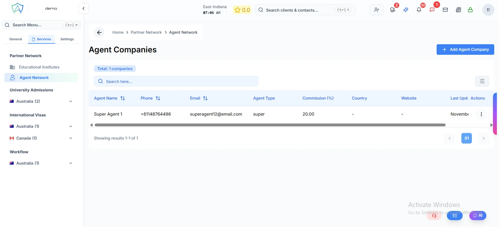499x227 pixels.
Task: Click the green lock icon
Action: point(470,10)
